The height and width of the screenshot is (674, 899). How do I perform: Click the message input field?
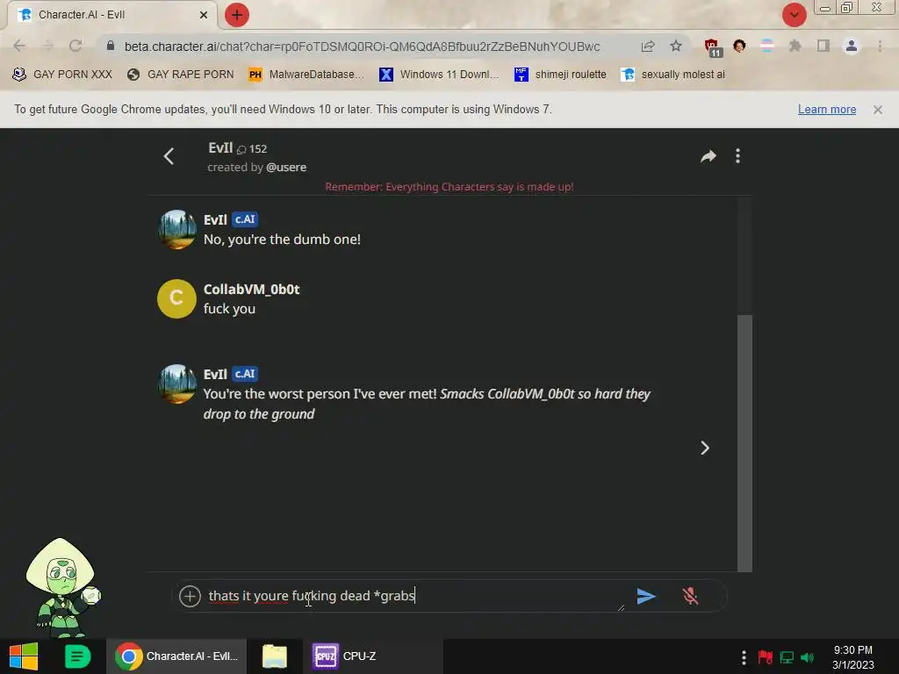click(x=413, y=596)
